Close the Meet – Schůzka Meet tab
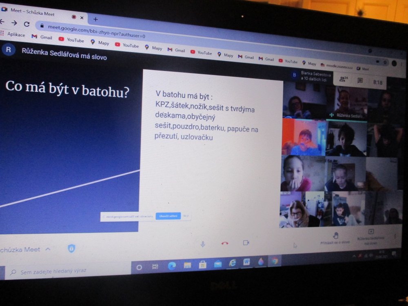This screenshot has width=408, height=306. [x=82, y=18]
